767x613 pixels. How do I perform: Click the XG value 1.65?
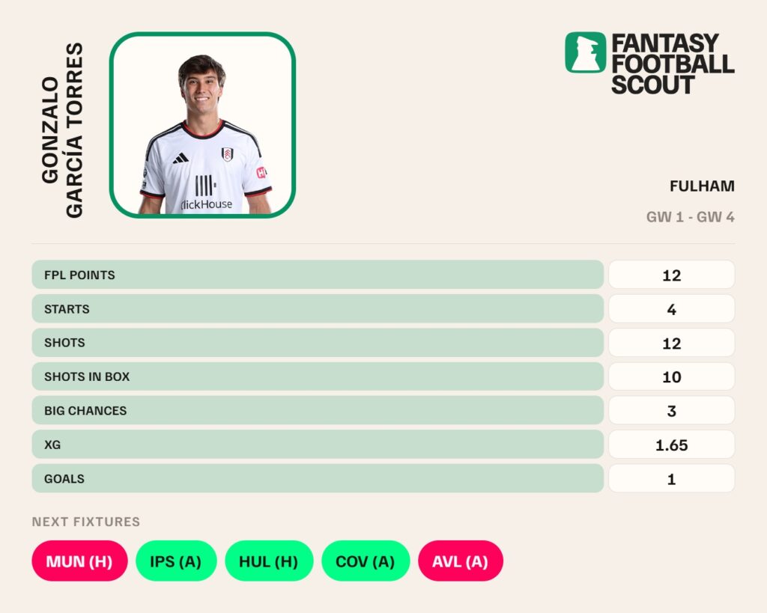(x=672, y=445)
